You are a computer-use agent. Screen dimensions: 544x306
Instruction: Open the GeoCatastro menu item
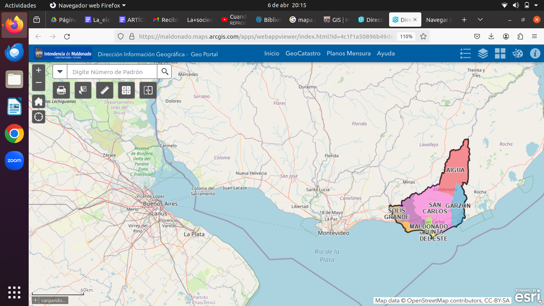(x=303, y=53)
